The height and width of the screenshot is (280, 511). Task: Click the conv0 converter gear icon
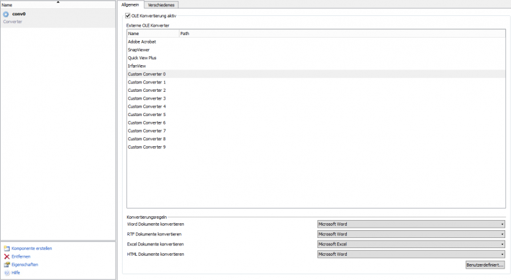pos(6,14)
